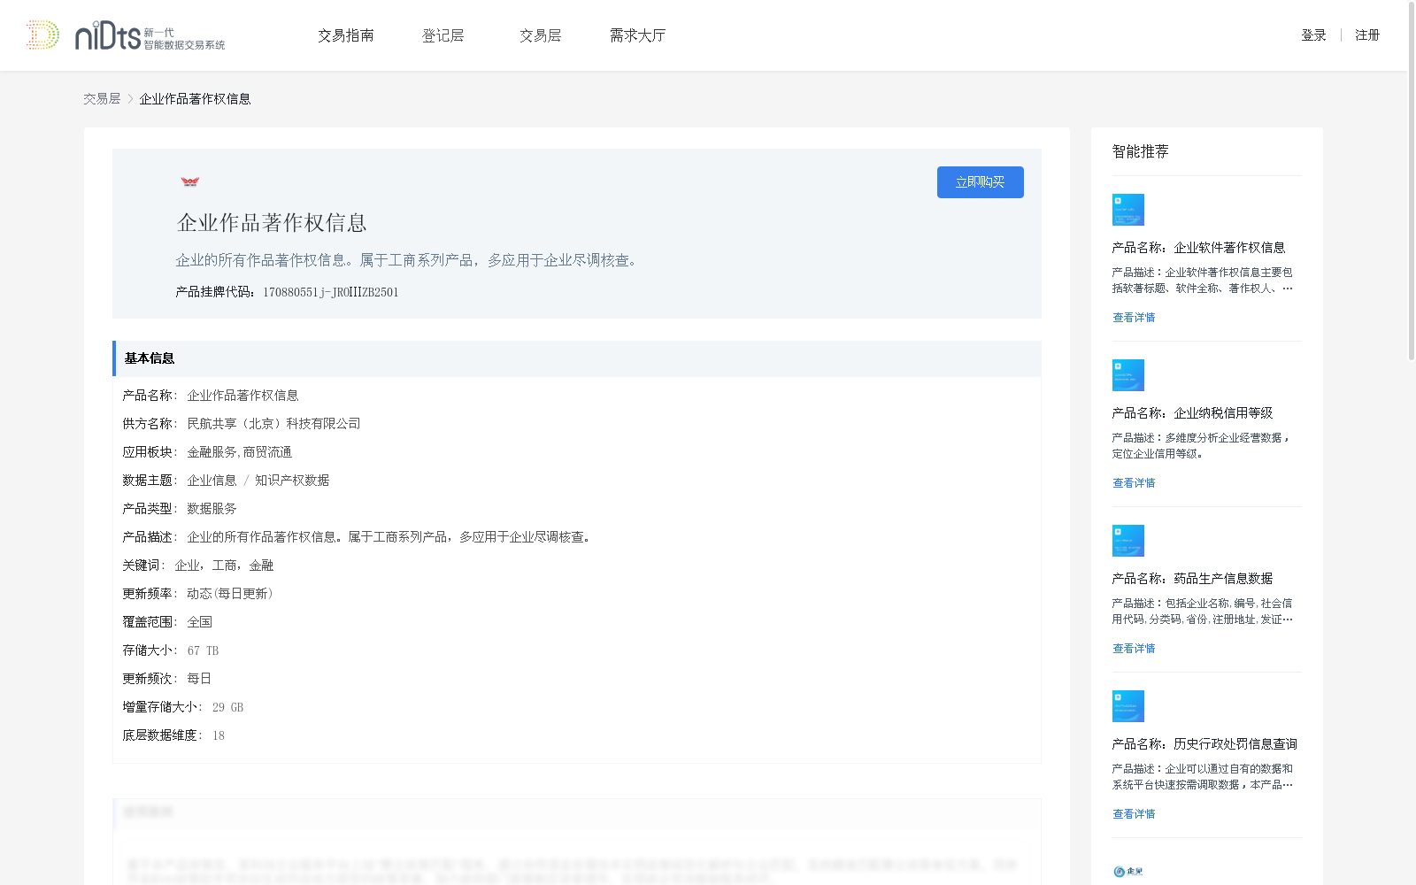Click the 工商 keyword
The image size is (1416, 885).
224,566
